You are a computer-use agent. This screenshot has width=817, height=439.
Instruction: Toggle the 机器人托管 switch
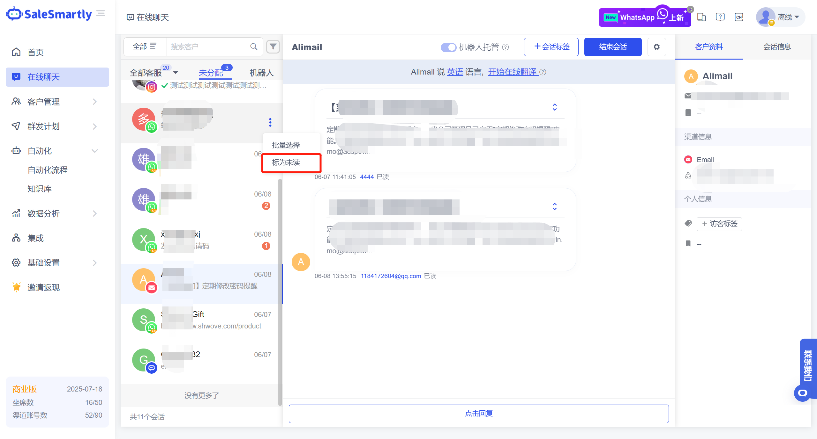pyautogui.click(x=448, y=47)
